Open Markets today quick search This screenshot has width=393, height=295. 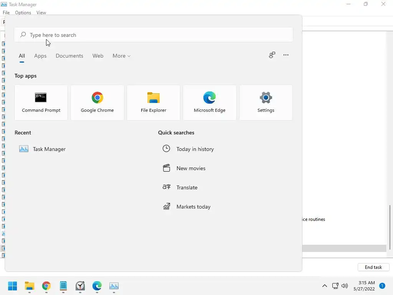coord(193,207)
